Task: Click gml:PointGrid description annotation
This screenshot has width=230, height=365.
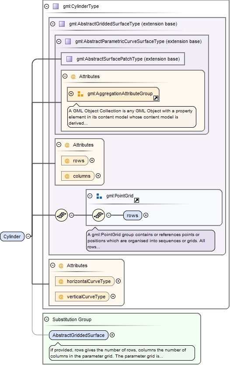Action: coord(150,241)
